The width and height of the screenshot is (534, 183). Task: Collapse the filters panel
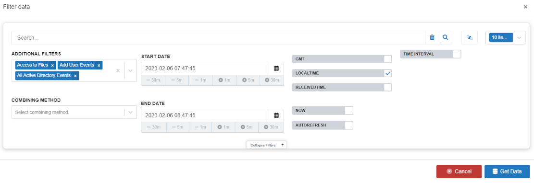pyautogui.click(x=267, y=145)
